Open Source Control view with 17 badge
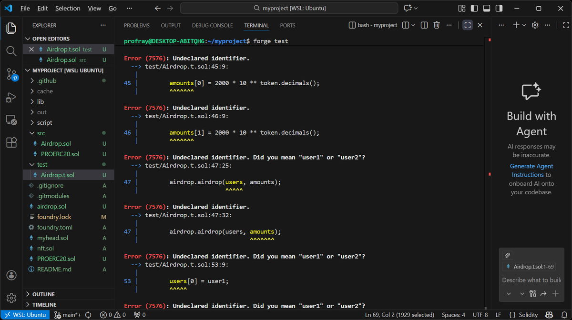Image resolution: width=572 pixels, height=320 pixels. coord(11,74)
